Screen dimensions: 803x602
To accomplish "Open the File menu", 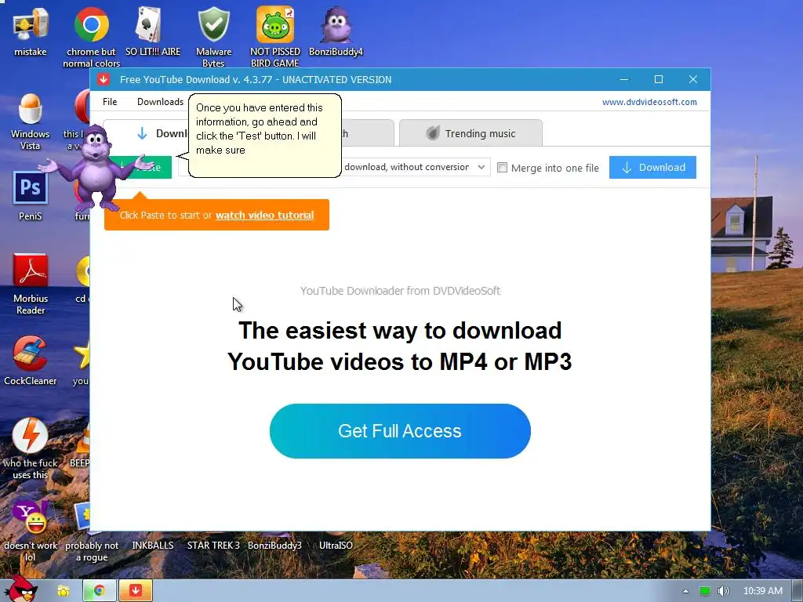I will pos(110,101).
